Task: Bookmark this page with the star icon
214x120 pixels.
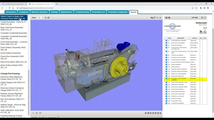Action: tap(196, 8)
